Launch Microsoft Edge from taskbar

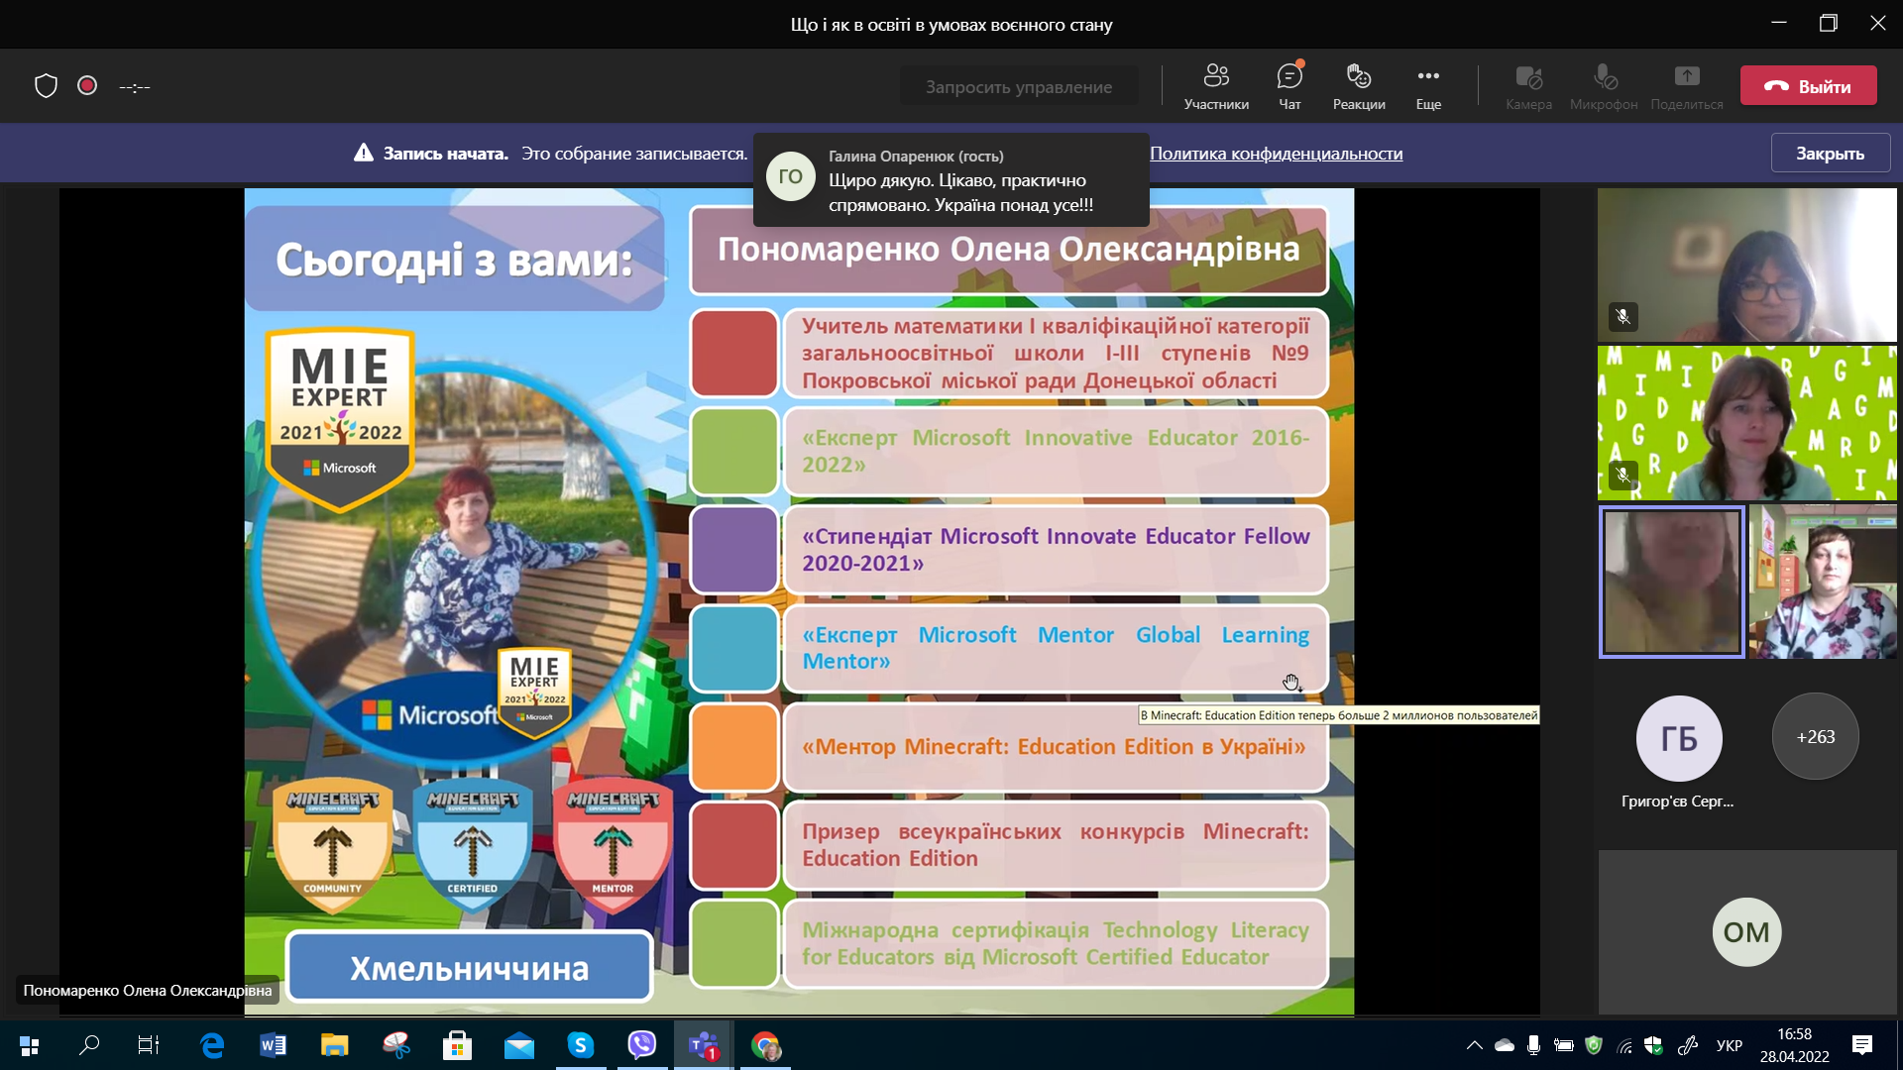(x=211, y=1045)
